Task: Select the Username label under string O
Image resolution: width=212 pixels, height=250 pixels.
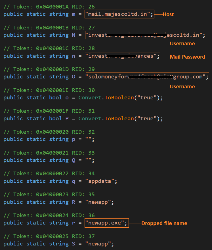Action: coord(182,86)
